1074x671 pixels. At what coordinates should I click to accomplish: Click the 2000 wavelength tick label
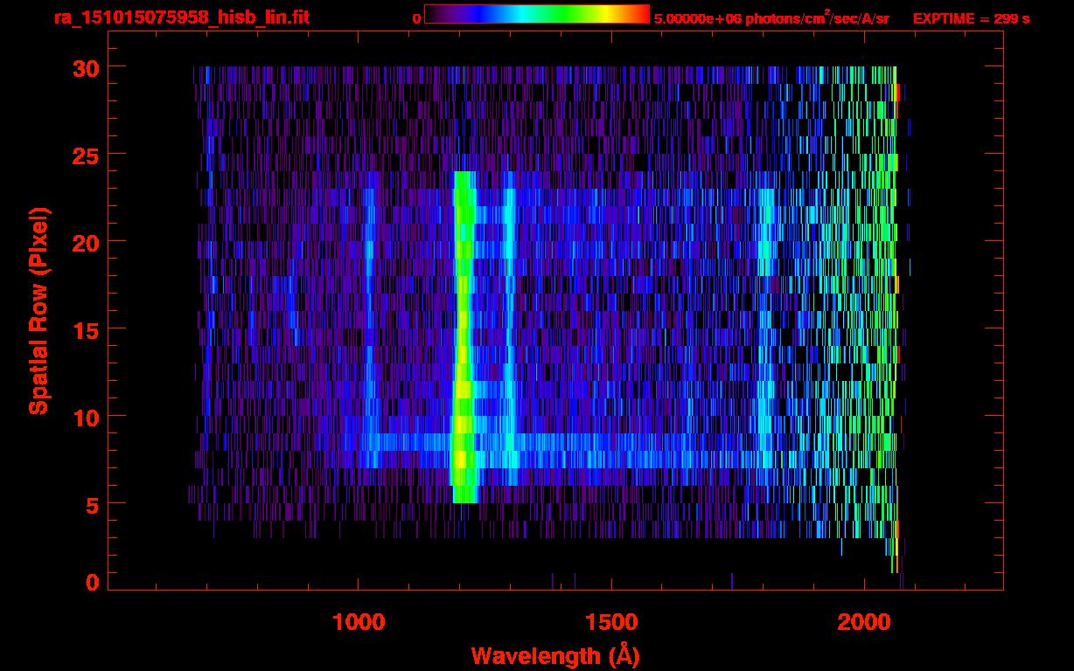[863, 622]
